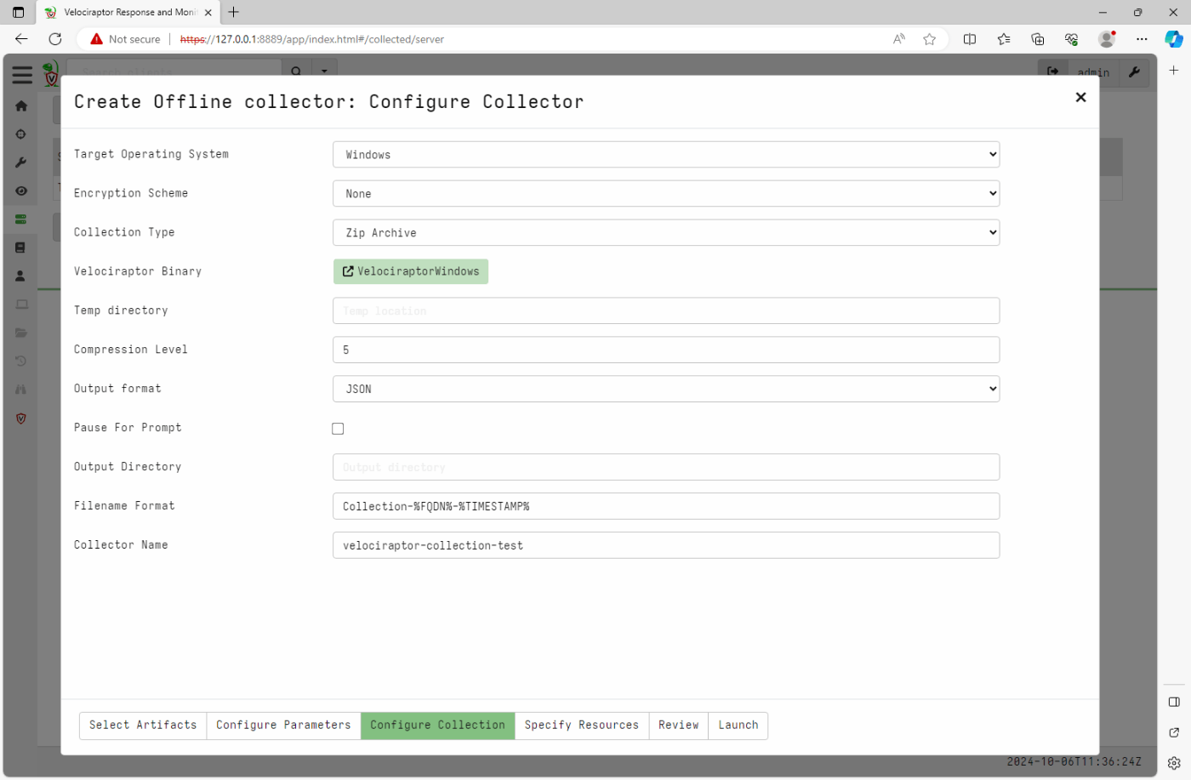Go to the Specify Resources step
1191x780 pixels.
coord(582,726)
